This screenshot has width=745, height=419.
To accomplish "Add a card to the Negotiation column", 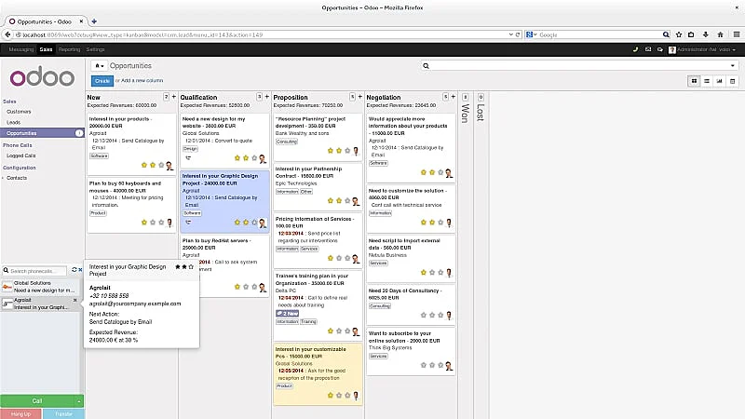I will 454,97.
